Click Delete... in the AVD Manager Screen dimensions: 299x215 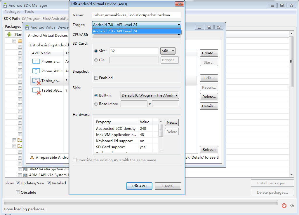(209, 97)
